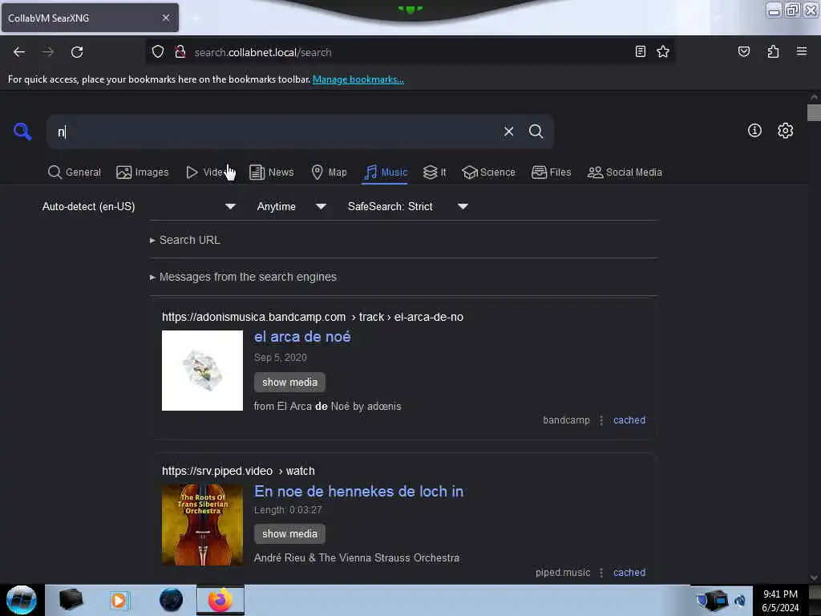821x616 pixels.
Task: Open the Anytime time range dropdown
Action: pos(291,206)
